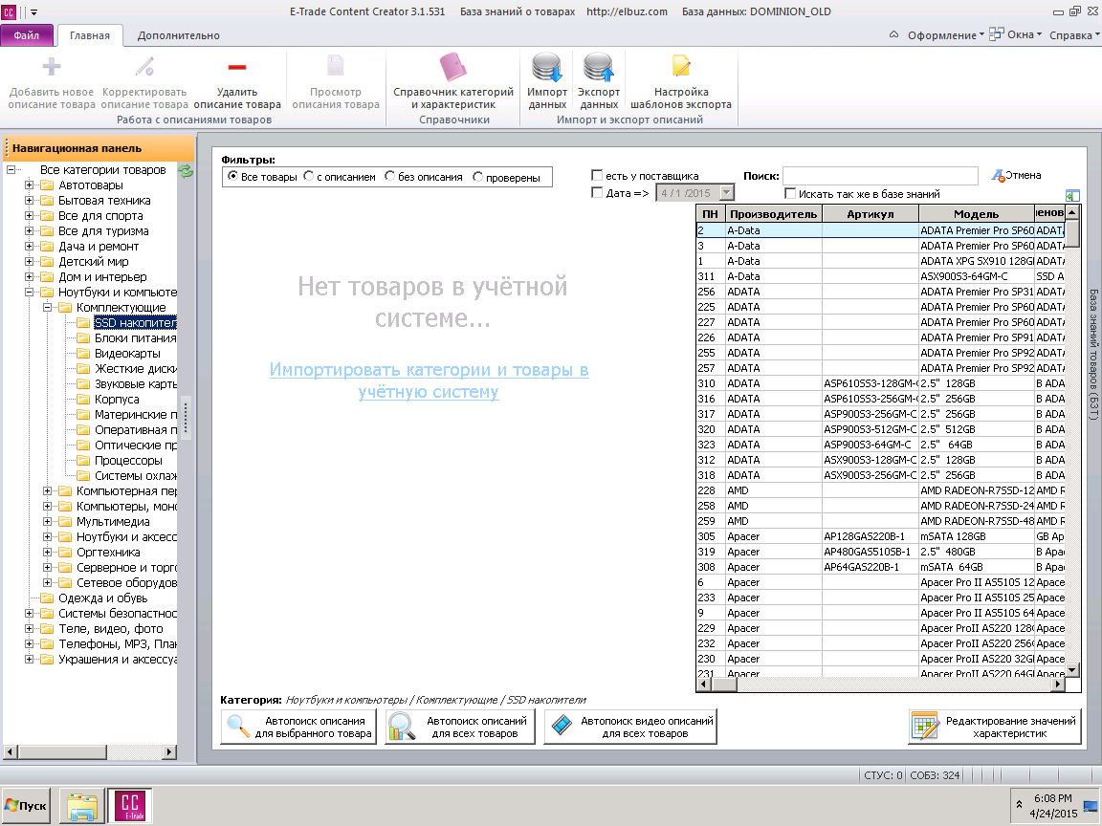Click the magnifier icon for selected product autosearch
Screen dimensions: 1102x826
click(239, 727)
